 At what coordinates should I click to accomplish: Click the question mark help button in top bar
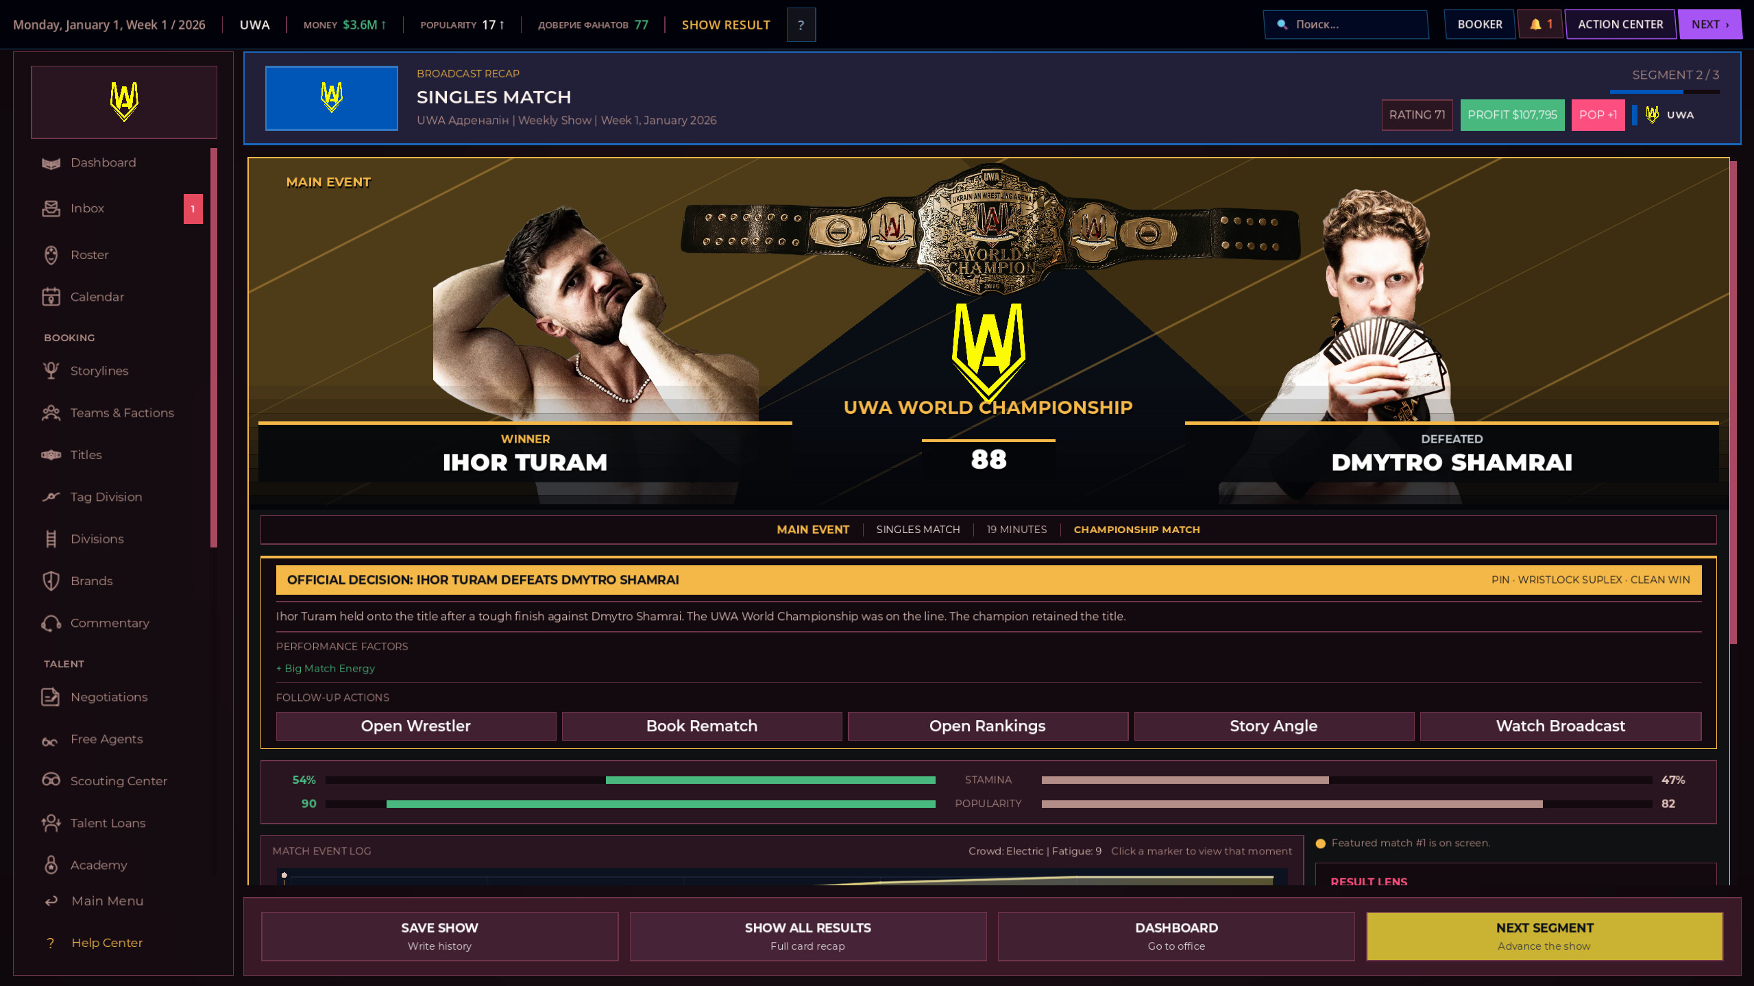coord(801,25)
